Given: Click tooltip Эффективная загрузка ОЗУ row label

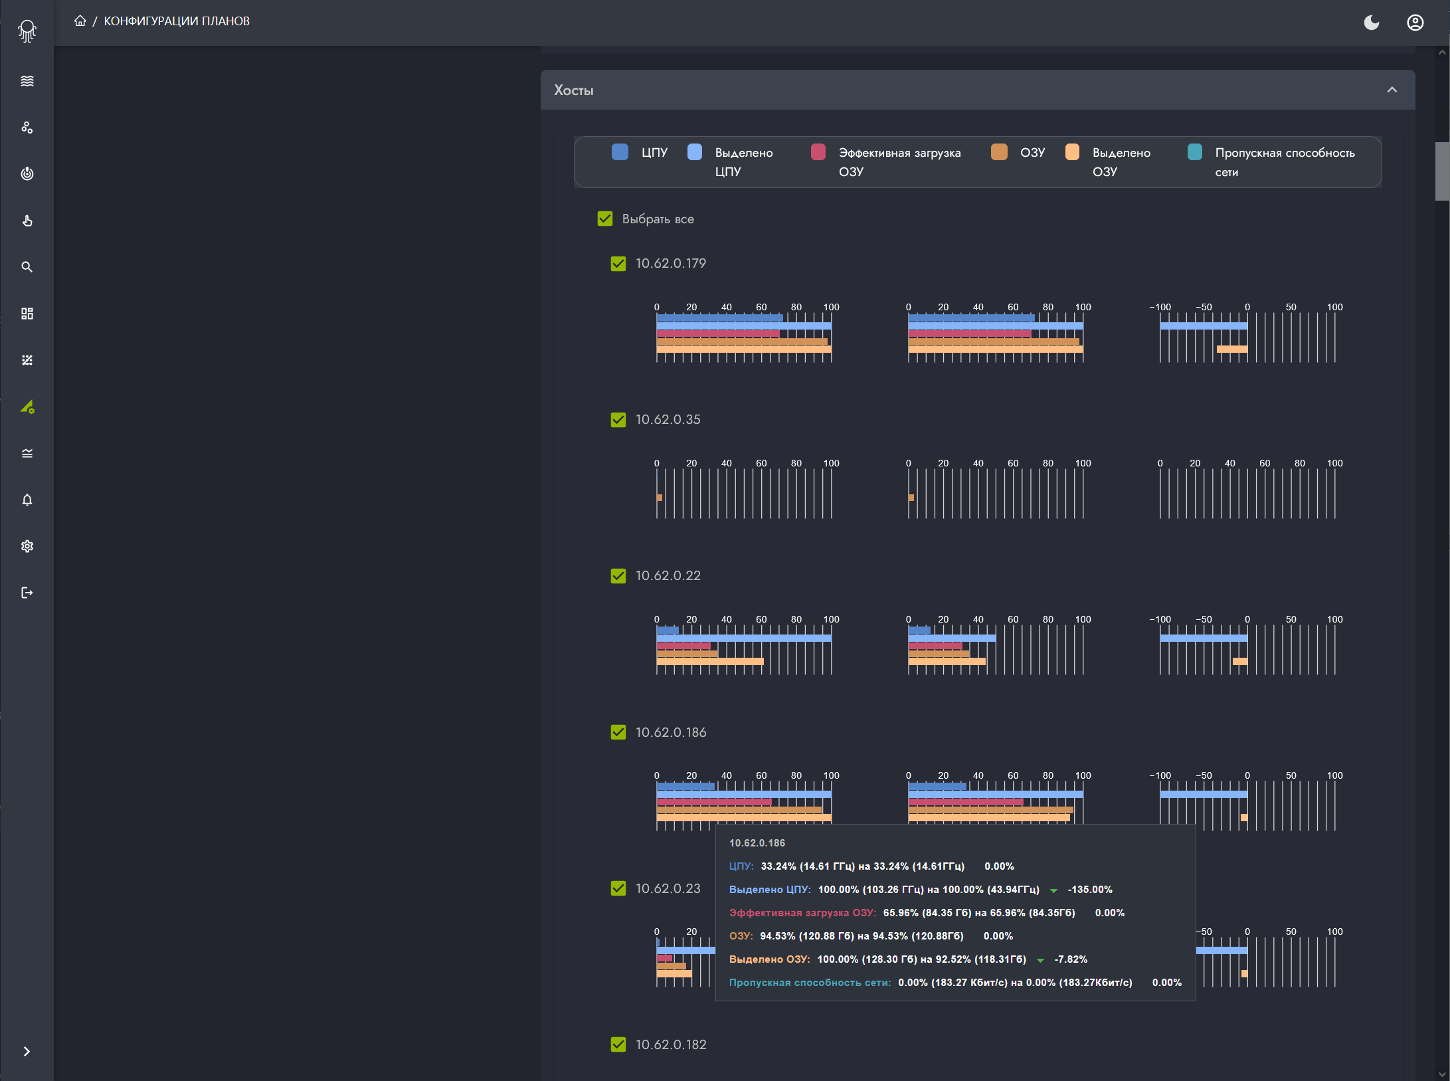Looking at the screenshot, I should (802, 913).
